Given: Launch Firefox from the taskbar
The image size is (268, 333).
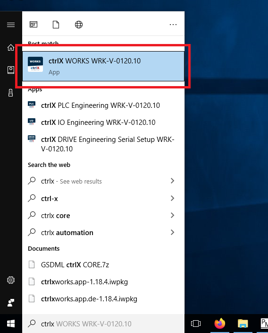Looking at the screenshot, I should tap(220, 324).
